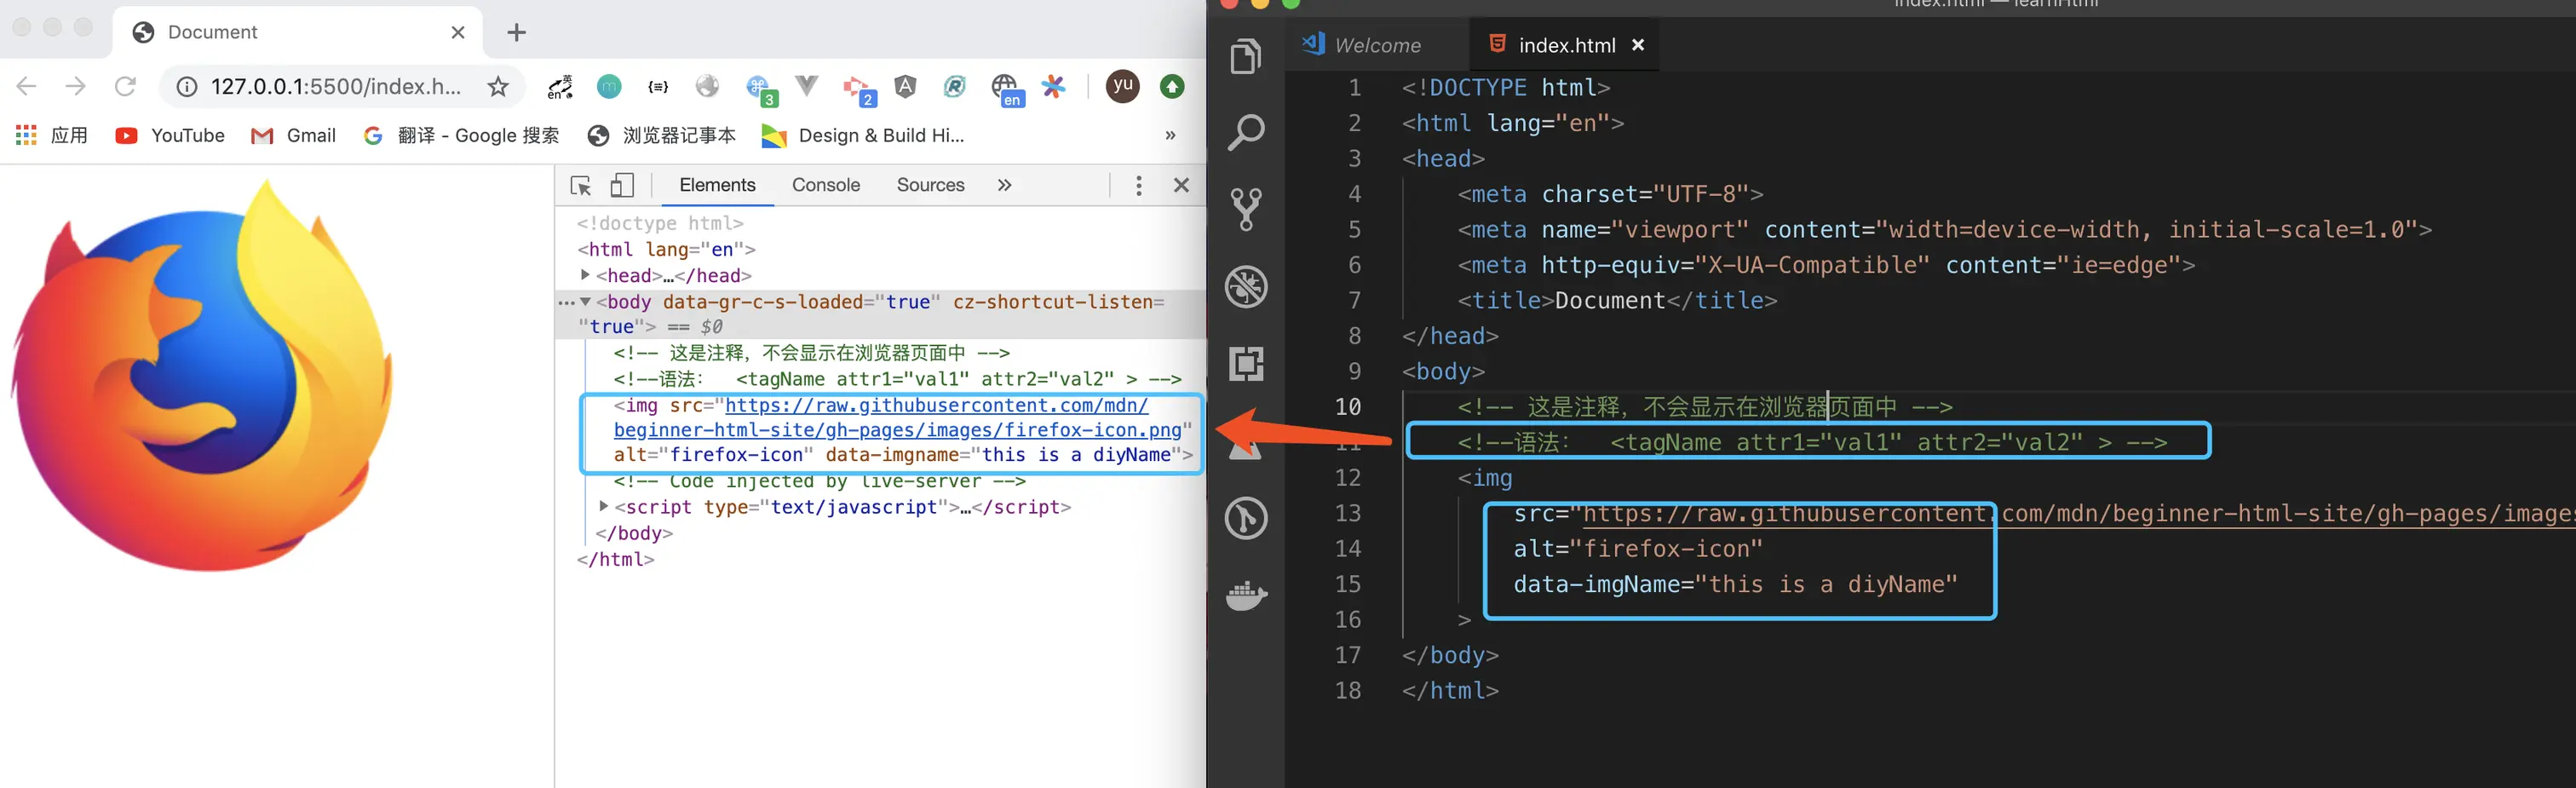The height and width of the screenshot is (788, 2576).
Task: Click the data-imgName attribute line in editor
Action: pyautogui.click(x=1735, y=584)
